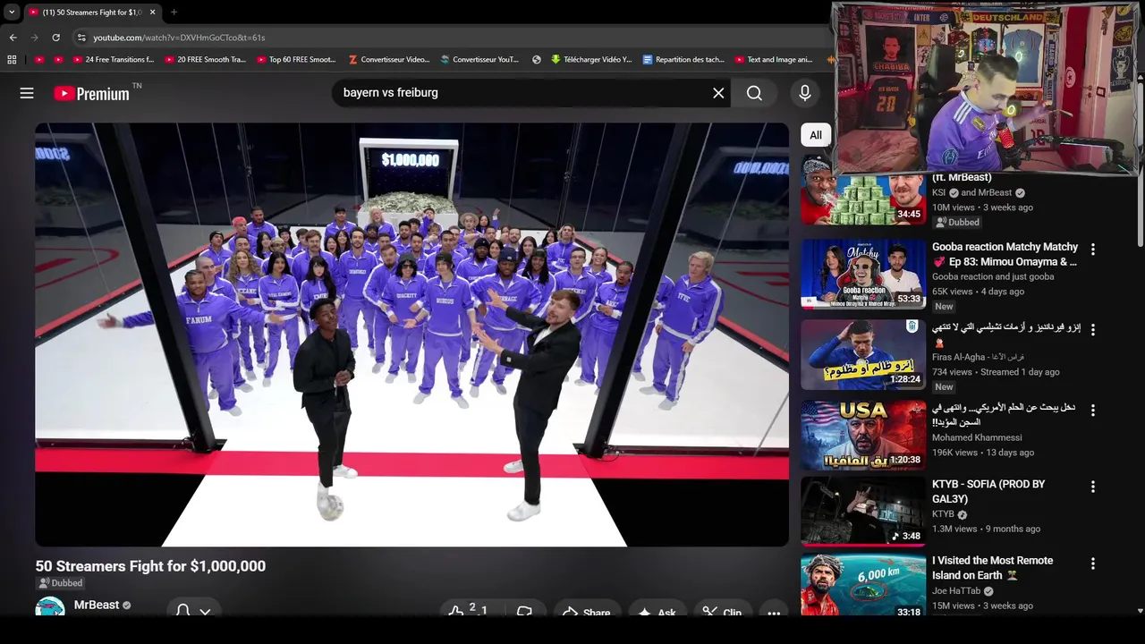Open Text and Image ani... bookmark
The image size is (1145, 644).
[x=774, y=60]
